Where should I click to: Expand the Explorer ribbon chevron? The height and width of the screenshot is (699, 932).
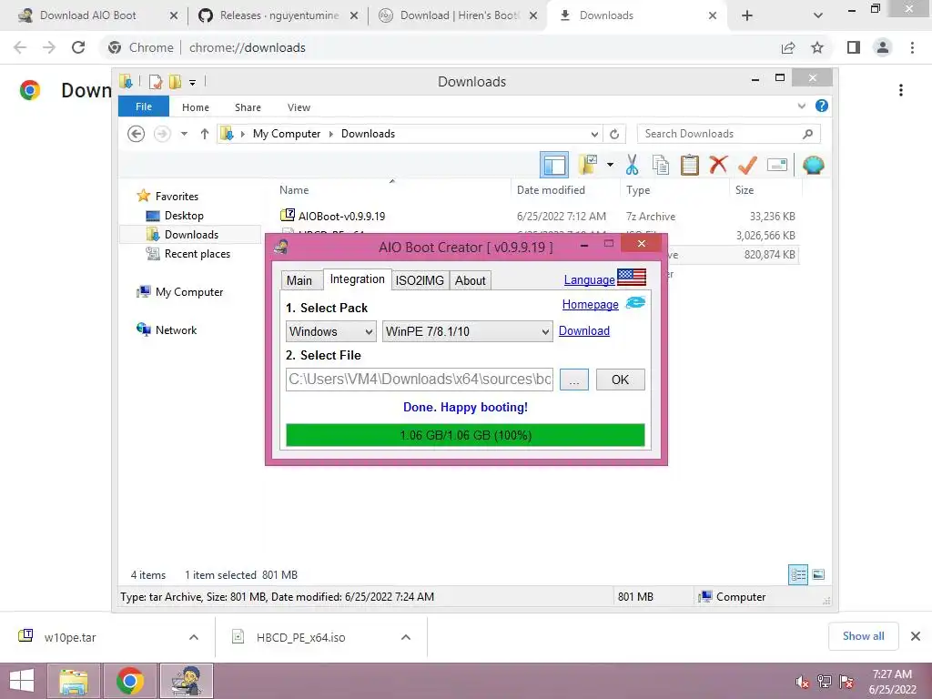pos(801,106)
